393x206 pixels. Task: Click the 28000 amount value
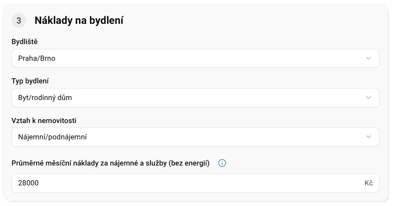coord(28,183)
